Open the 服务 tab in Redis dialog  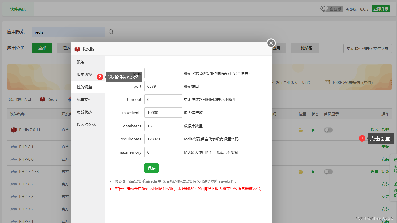click(x=88, y=62)
